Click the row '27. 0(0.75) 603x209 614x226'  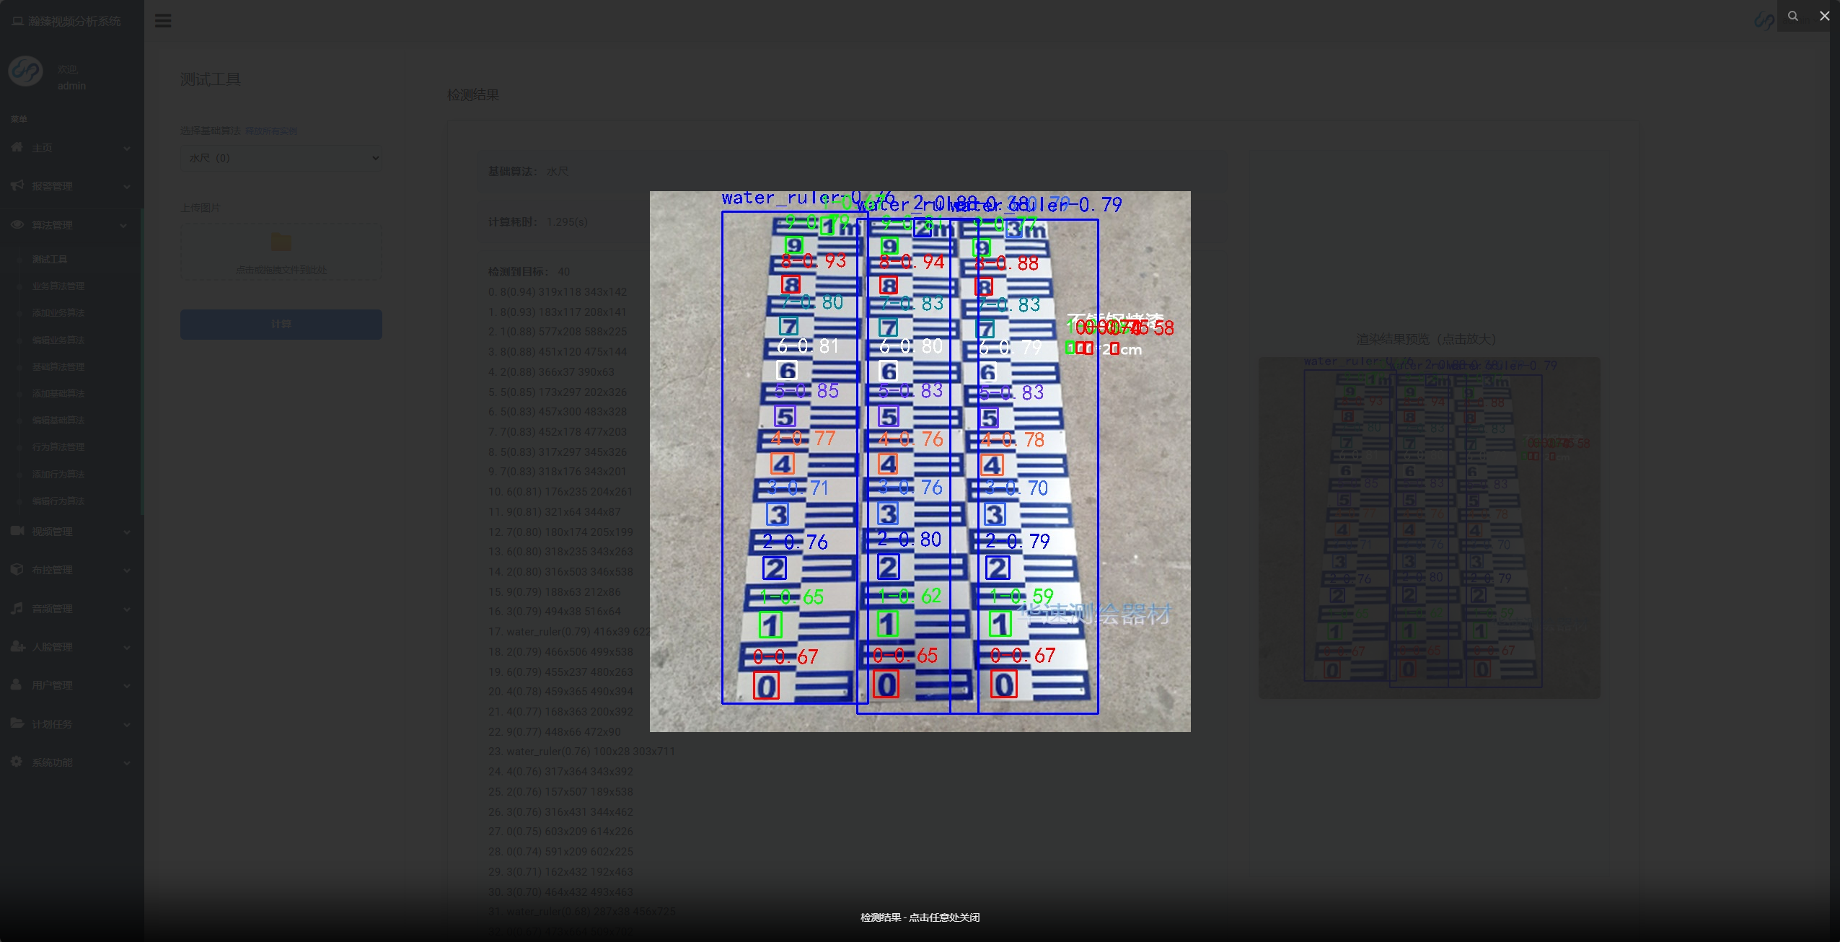[560, 832]
